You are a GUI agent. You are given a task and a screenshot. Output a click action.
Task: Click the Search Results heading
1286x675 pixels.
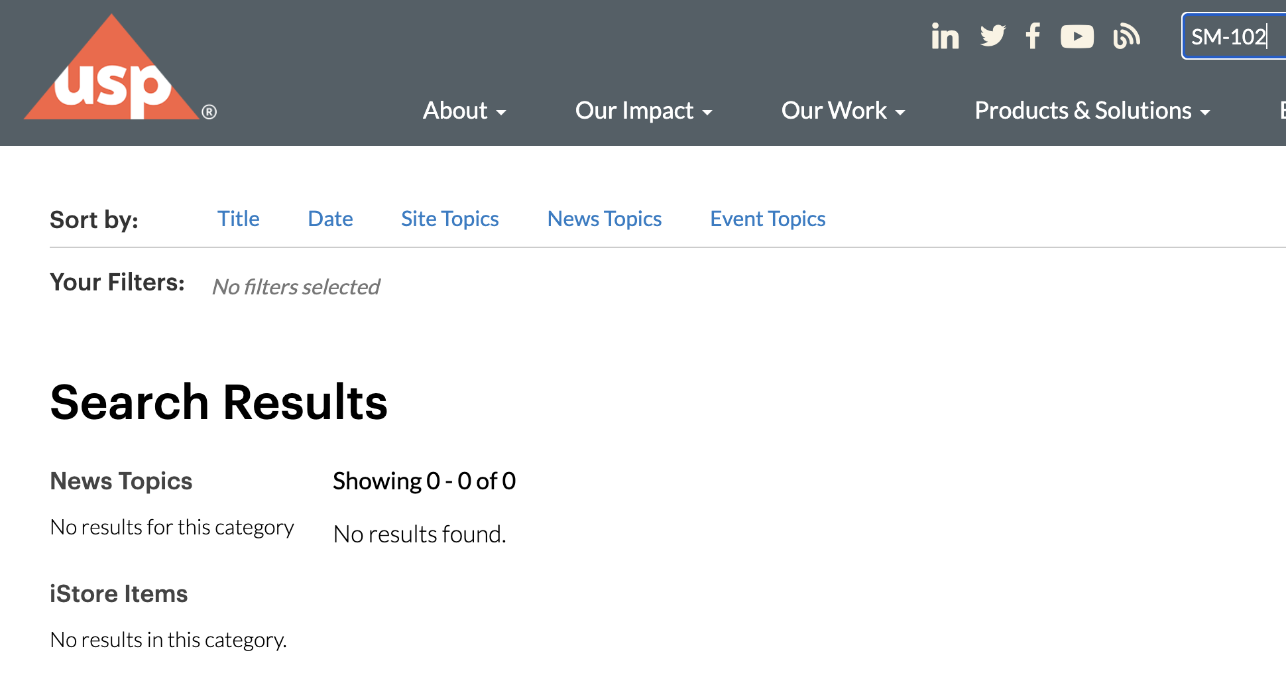219,402
